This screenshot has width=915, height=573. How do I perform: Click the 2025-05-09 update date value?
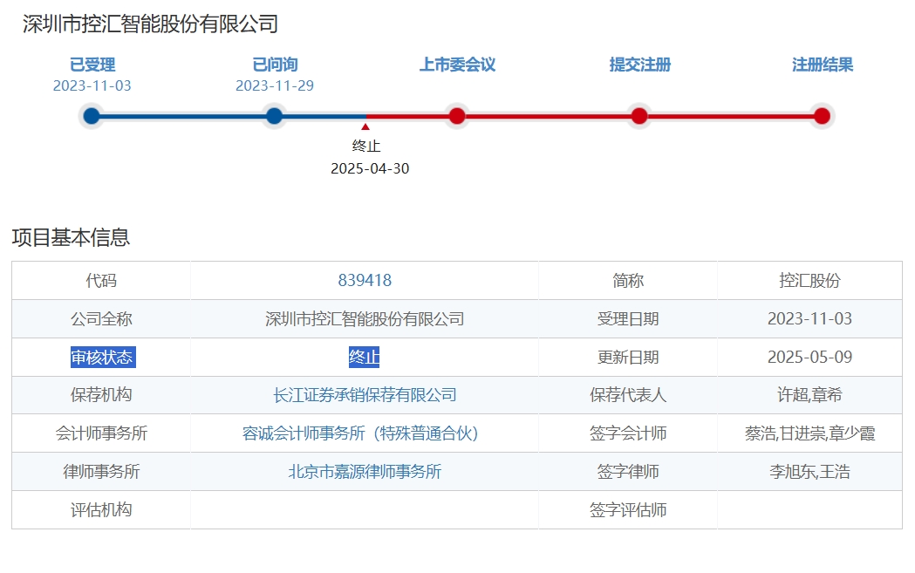(x=810, y=357)
